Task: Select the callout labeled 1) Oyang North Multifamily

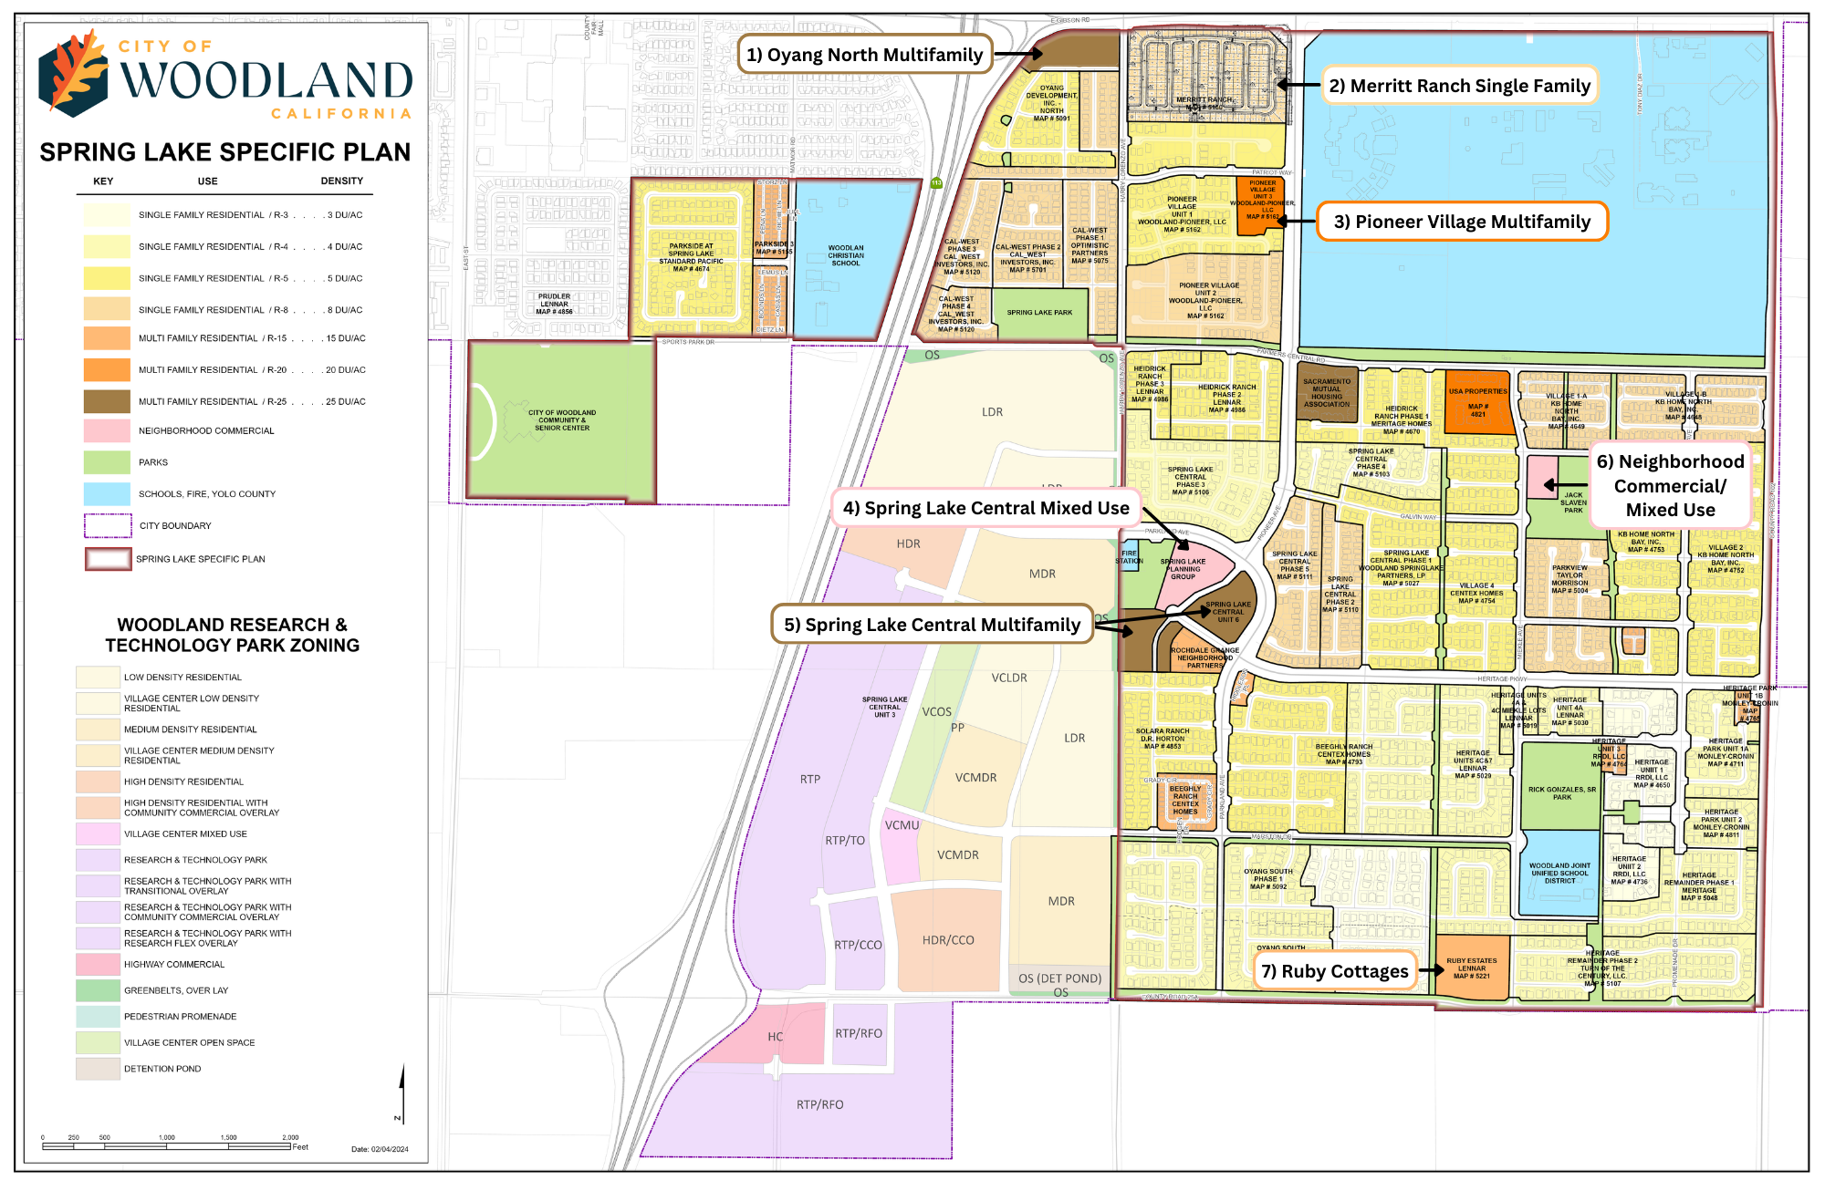Action: point(867,54)
